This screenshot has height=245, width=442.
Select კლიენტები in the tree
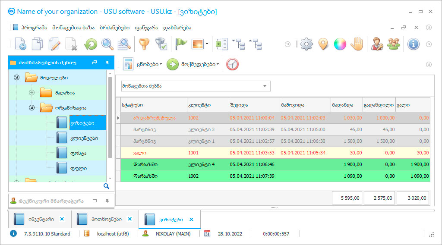[84, 138]
